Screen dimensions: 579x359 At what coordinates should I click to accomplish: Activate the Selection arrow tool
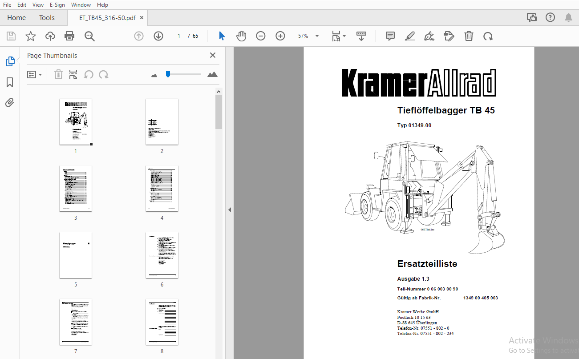[222, 36]
